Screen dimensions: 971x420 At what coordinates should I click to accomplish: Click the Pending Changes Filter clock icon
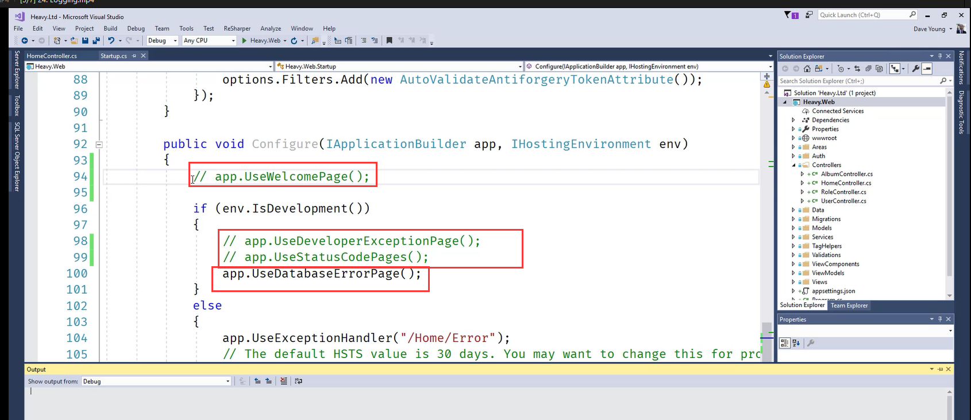[x=841, y=68]
